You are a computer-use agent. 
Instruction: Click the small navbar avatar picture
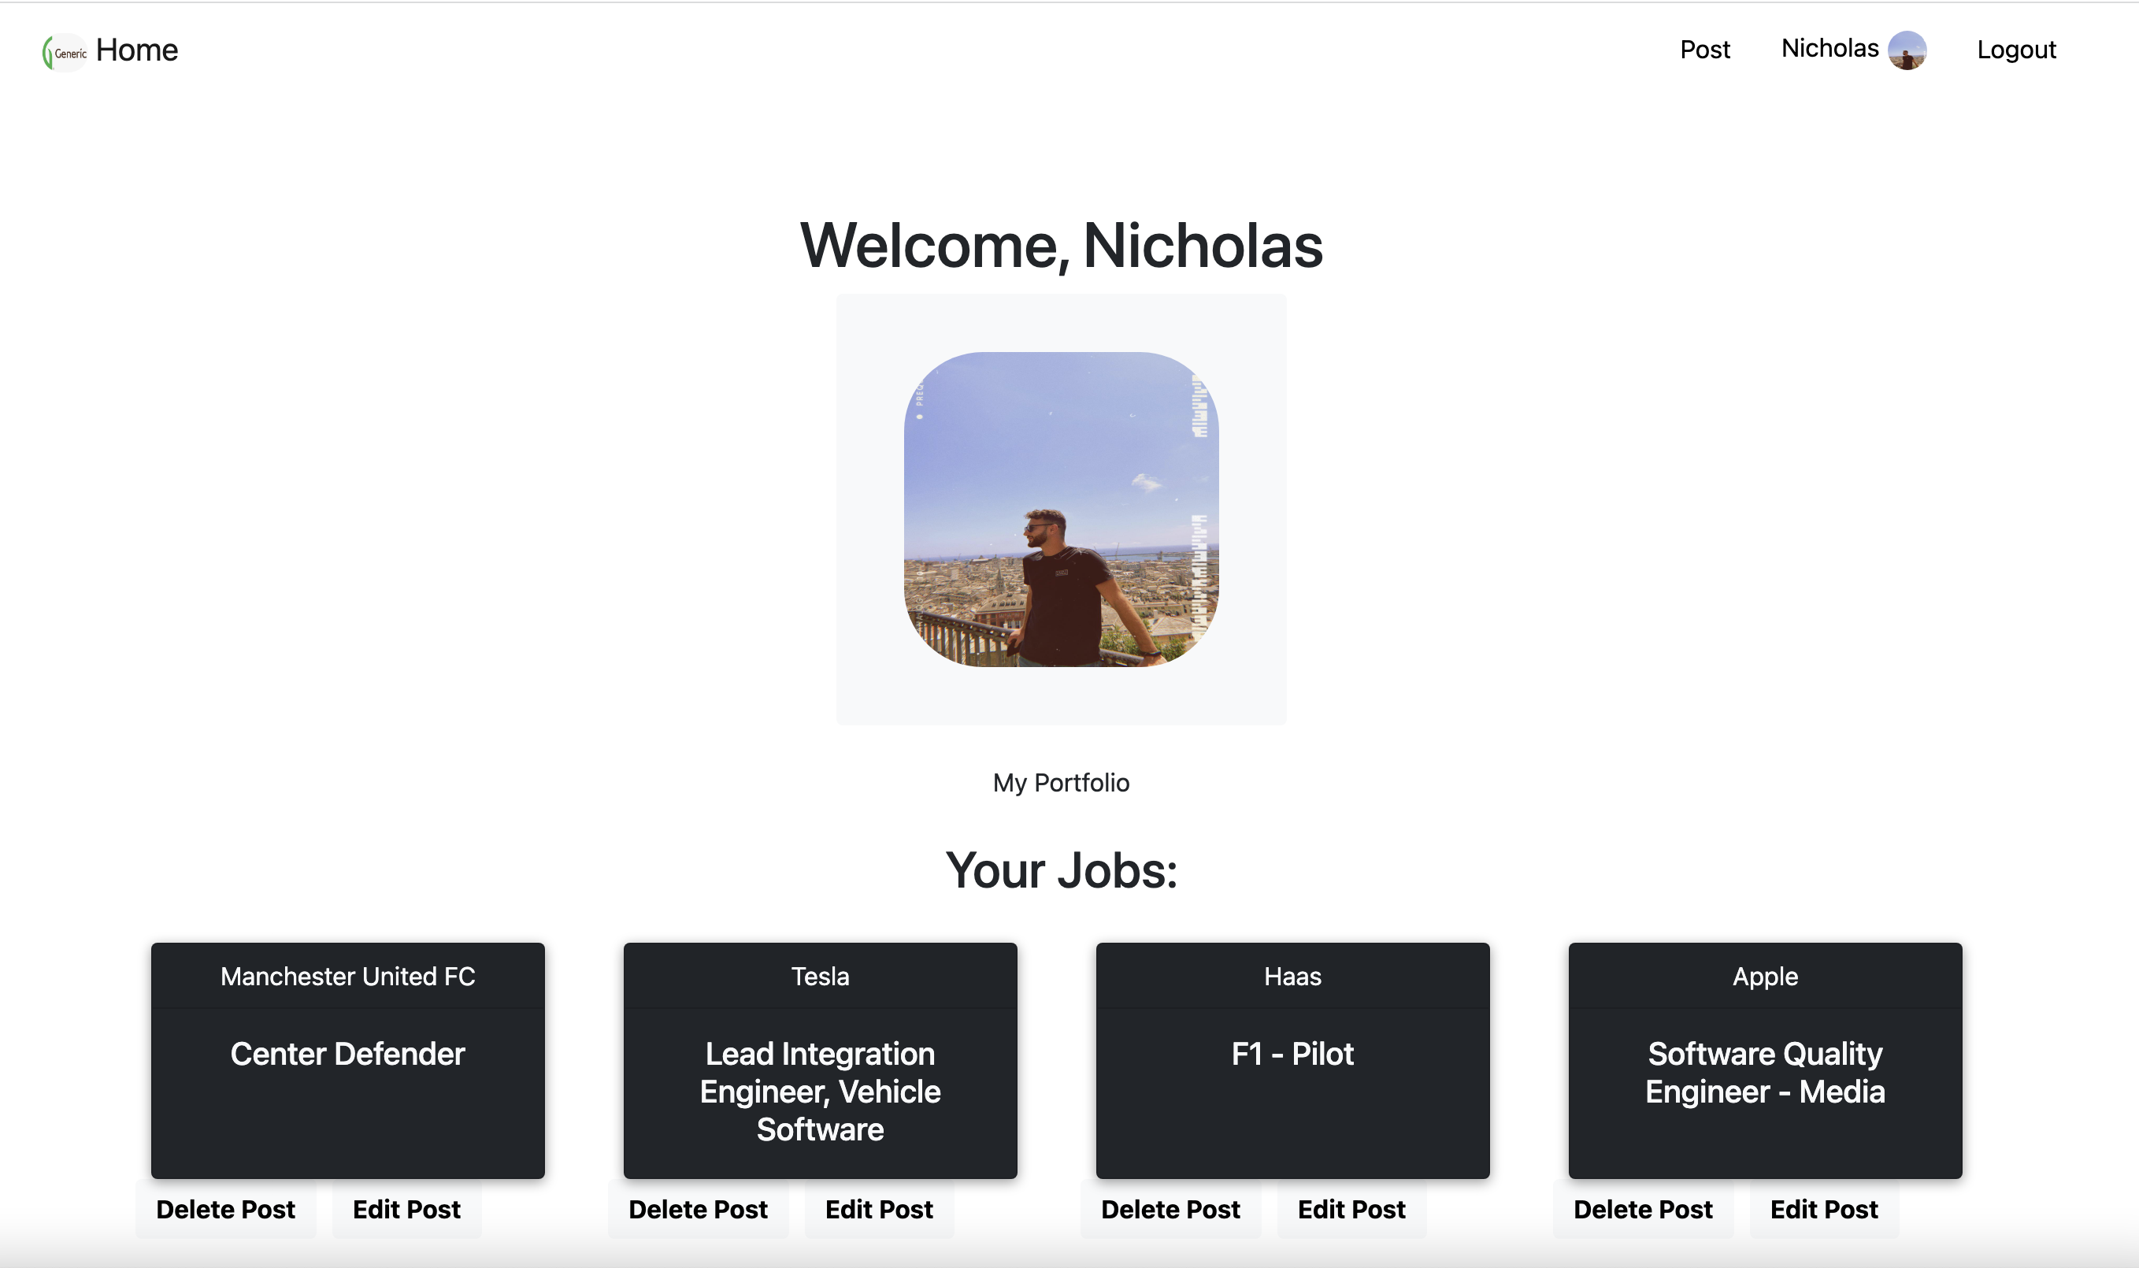[1907, 50]
